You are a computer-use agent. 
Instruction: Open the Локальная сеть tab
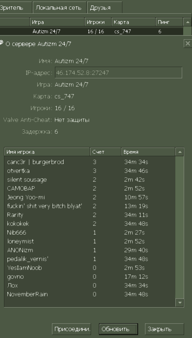click(58, 8)
